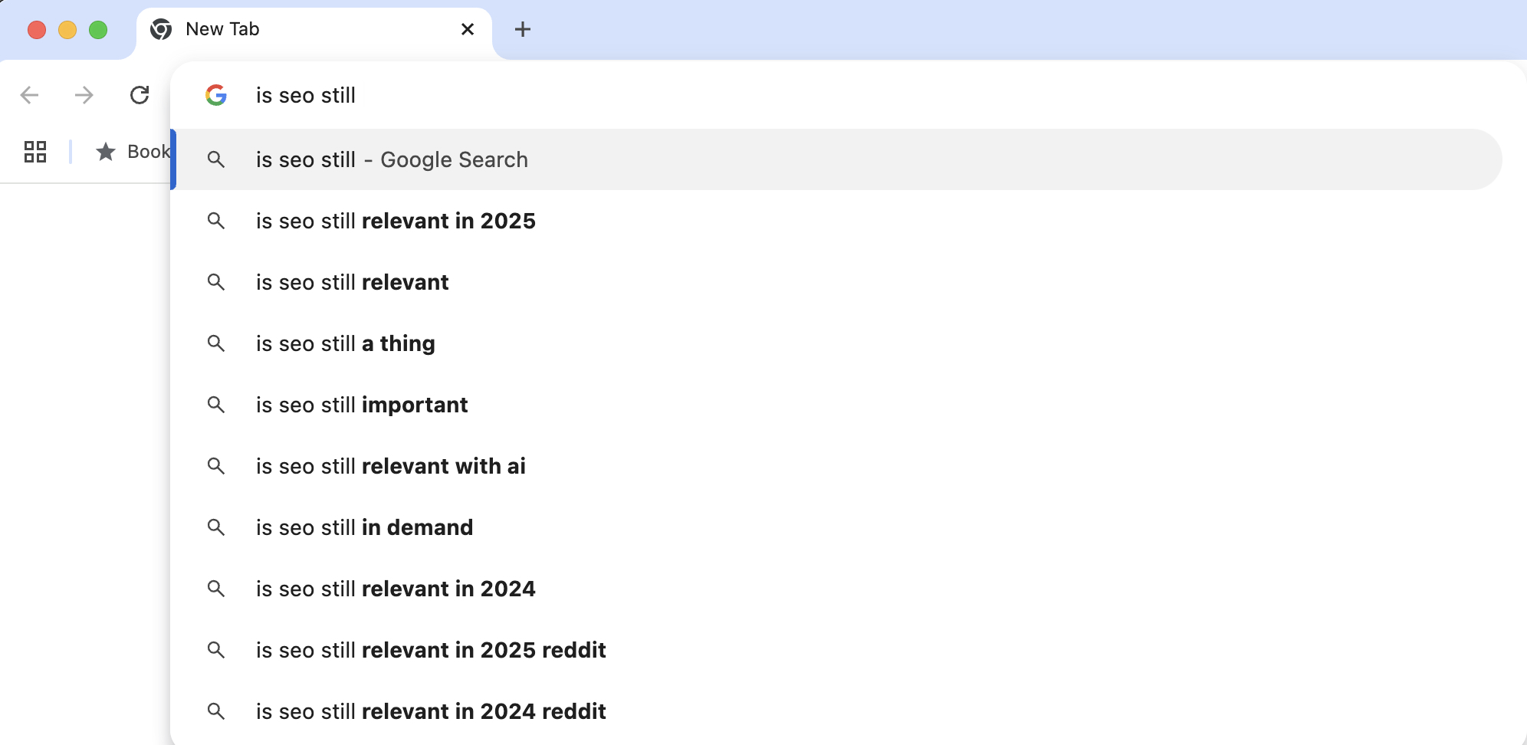Close the New Tab tab
1527x745 pixels.
point(468,29)
